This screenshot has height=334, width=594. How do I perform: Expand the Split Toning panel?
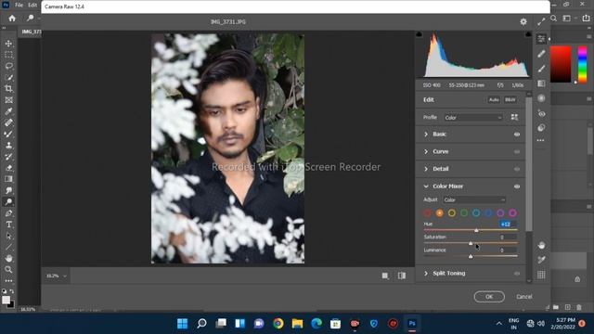[x=426, y=274]
